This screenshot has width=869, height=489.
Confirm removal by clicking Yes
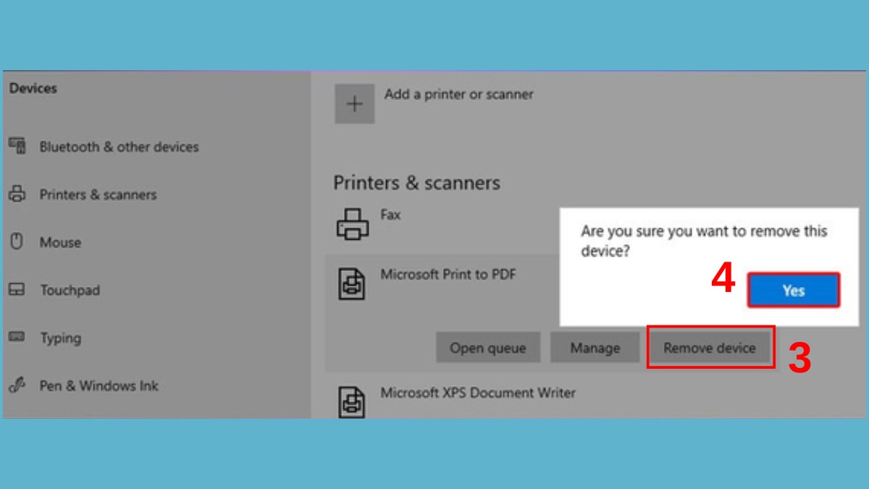(x=793, y=290)
